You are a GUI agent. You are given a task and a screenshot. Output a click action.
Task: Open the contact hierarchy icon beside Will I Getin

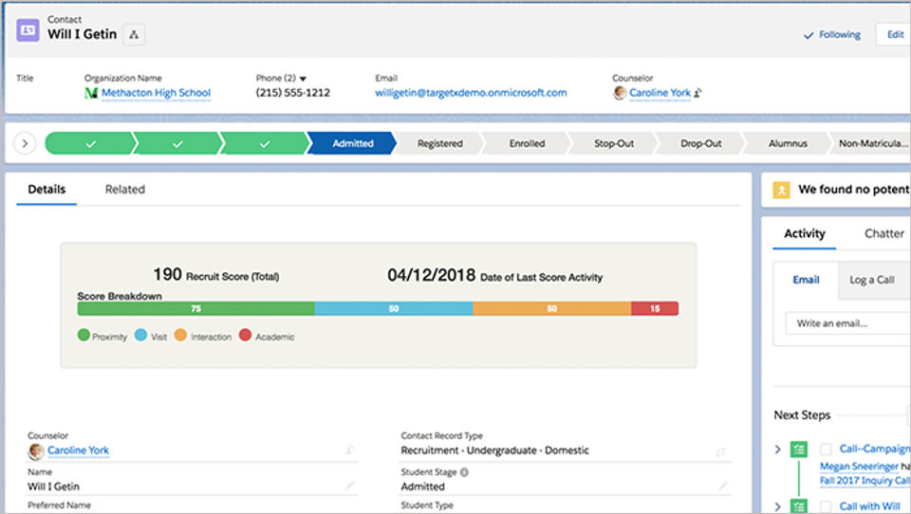134,35
